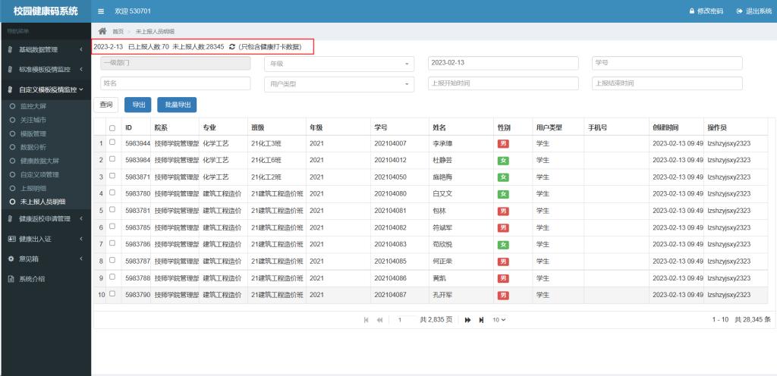Expand the 意见箱 chevron
The width and height of the screenshot is (777, 376).
(x=80, y=258)
